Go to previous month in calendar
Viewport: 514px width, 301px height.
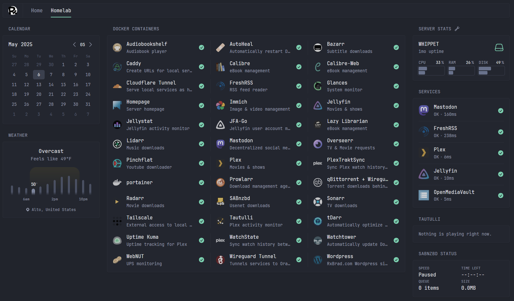74,45
